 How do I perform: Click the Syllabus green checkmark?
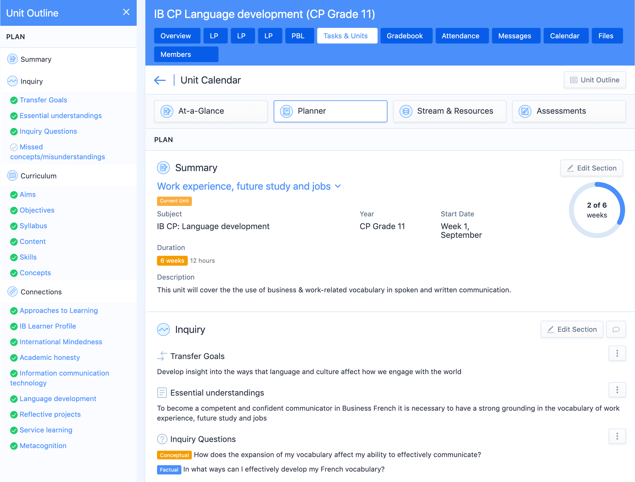pyautogui.click(x=14, y=226)
